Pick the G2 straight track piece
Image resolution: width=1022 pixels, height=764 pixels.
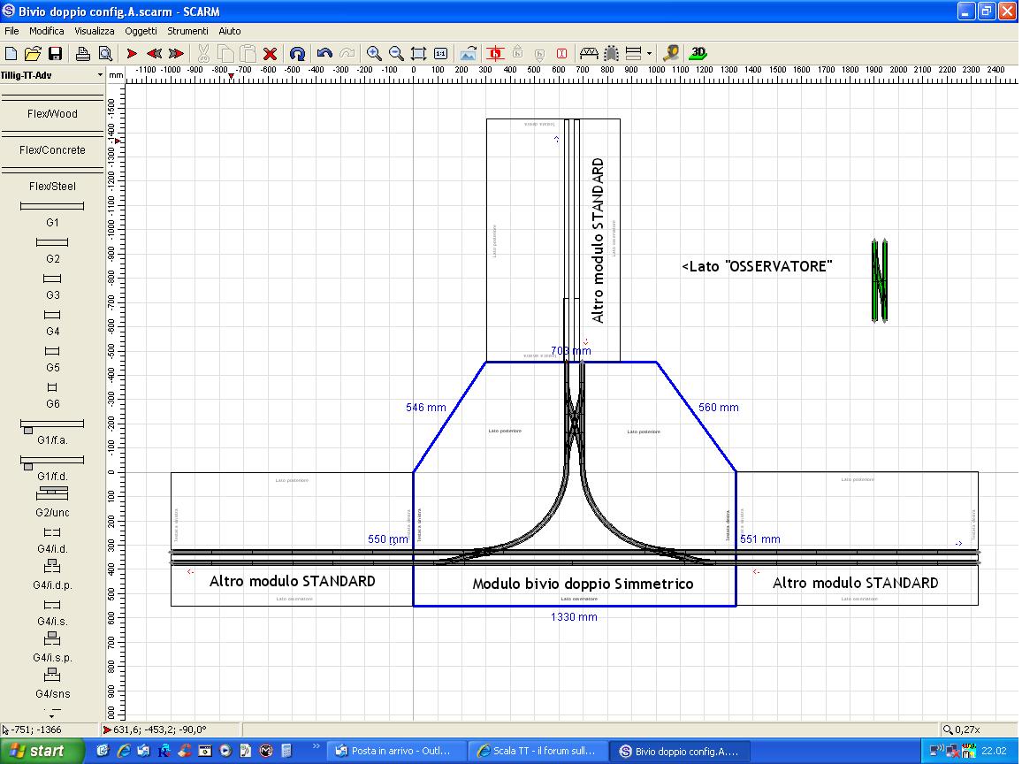click(x=52, y=250)
